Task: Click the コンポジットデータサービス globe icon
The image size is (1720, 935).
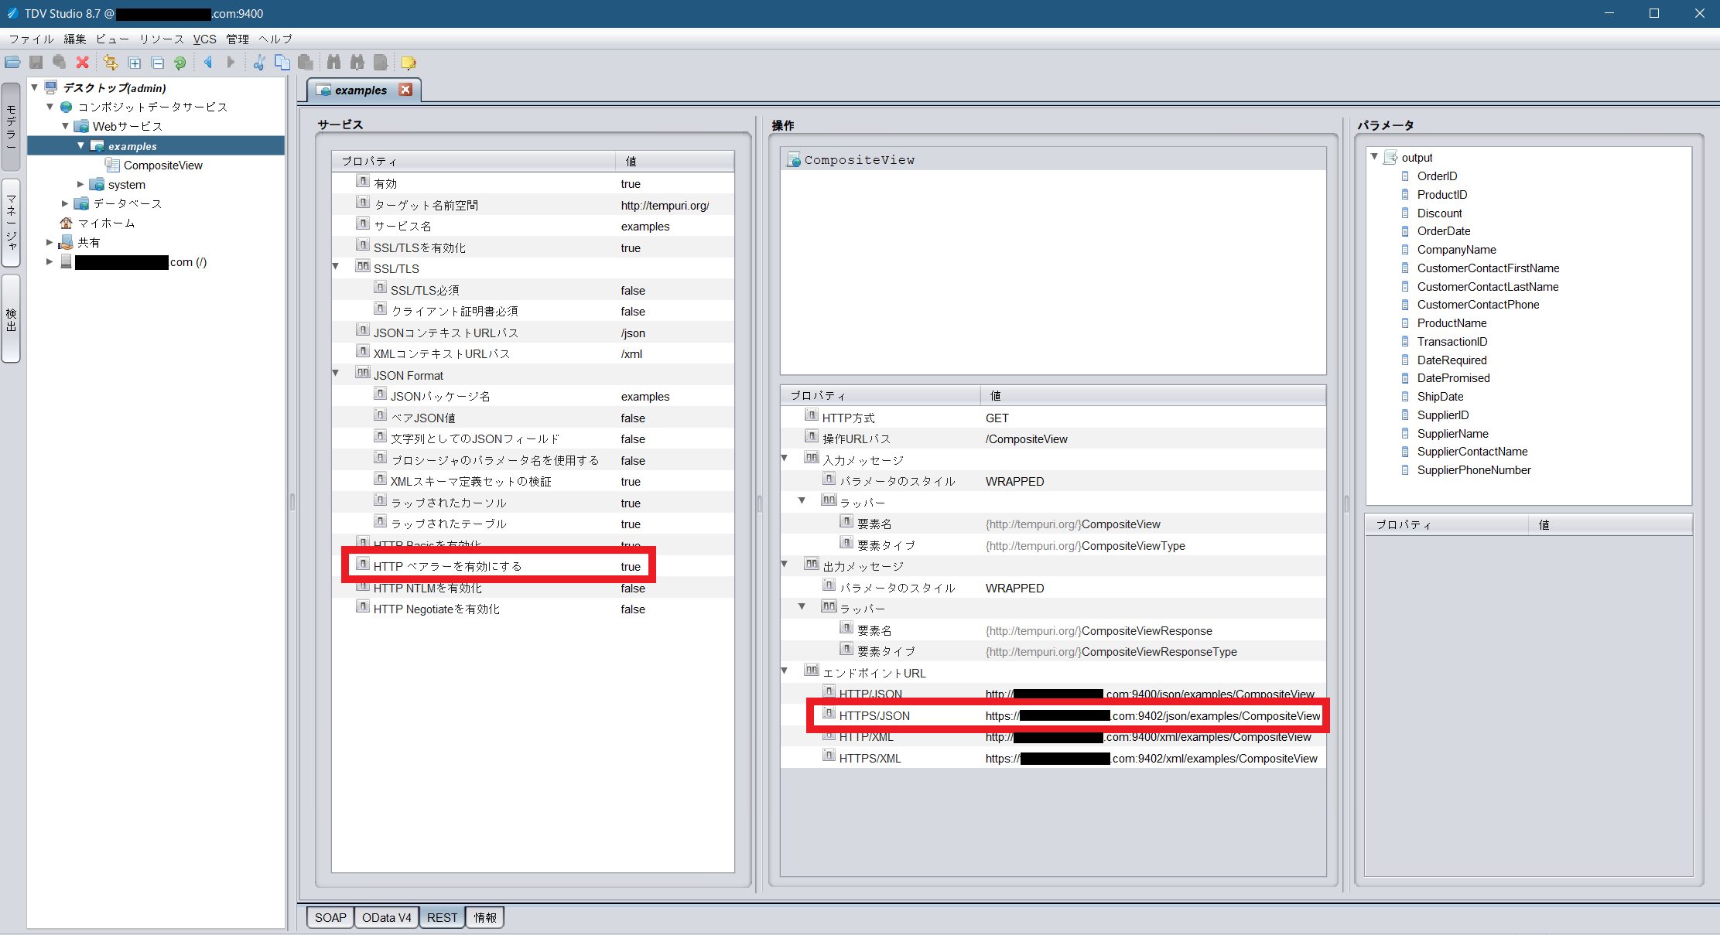Action: pyautogui.click(x=67, y=107)
